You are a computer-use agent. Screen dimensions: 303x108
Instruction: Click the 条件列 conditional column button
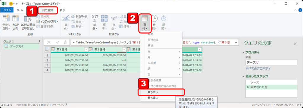(x=43, y=17)
